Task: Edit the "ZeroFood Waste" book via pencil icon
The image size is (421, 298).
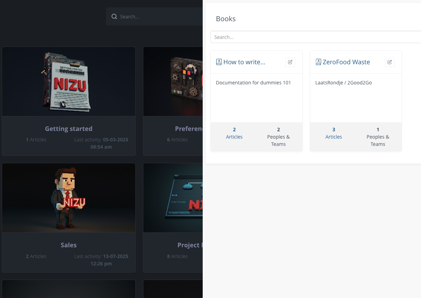Action: pos(389,62)
